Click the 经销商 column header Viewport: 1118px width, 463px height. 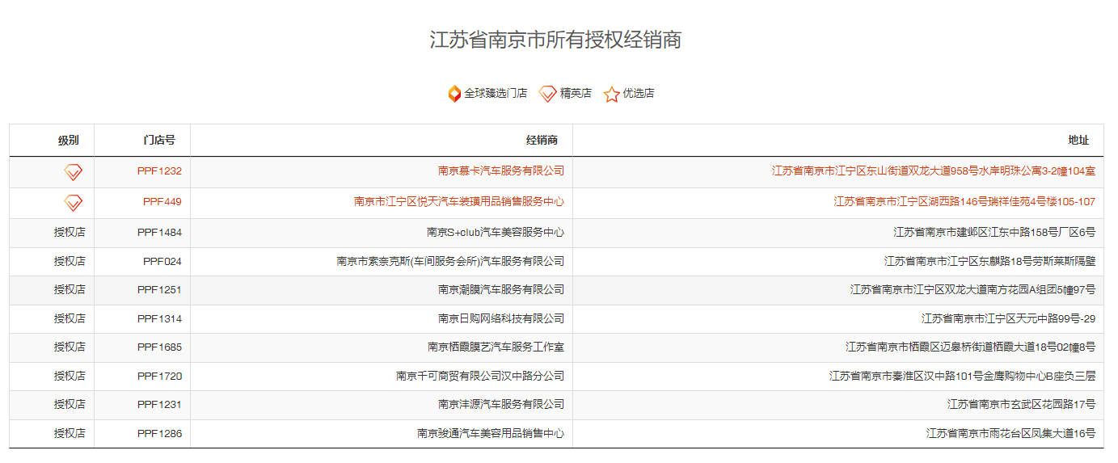(x=542, y=141)
